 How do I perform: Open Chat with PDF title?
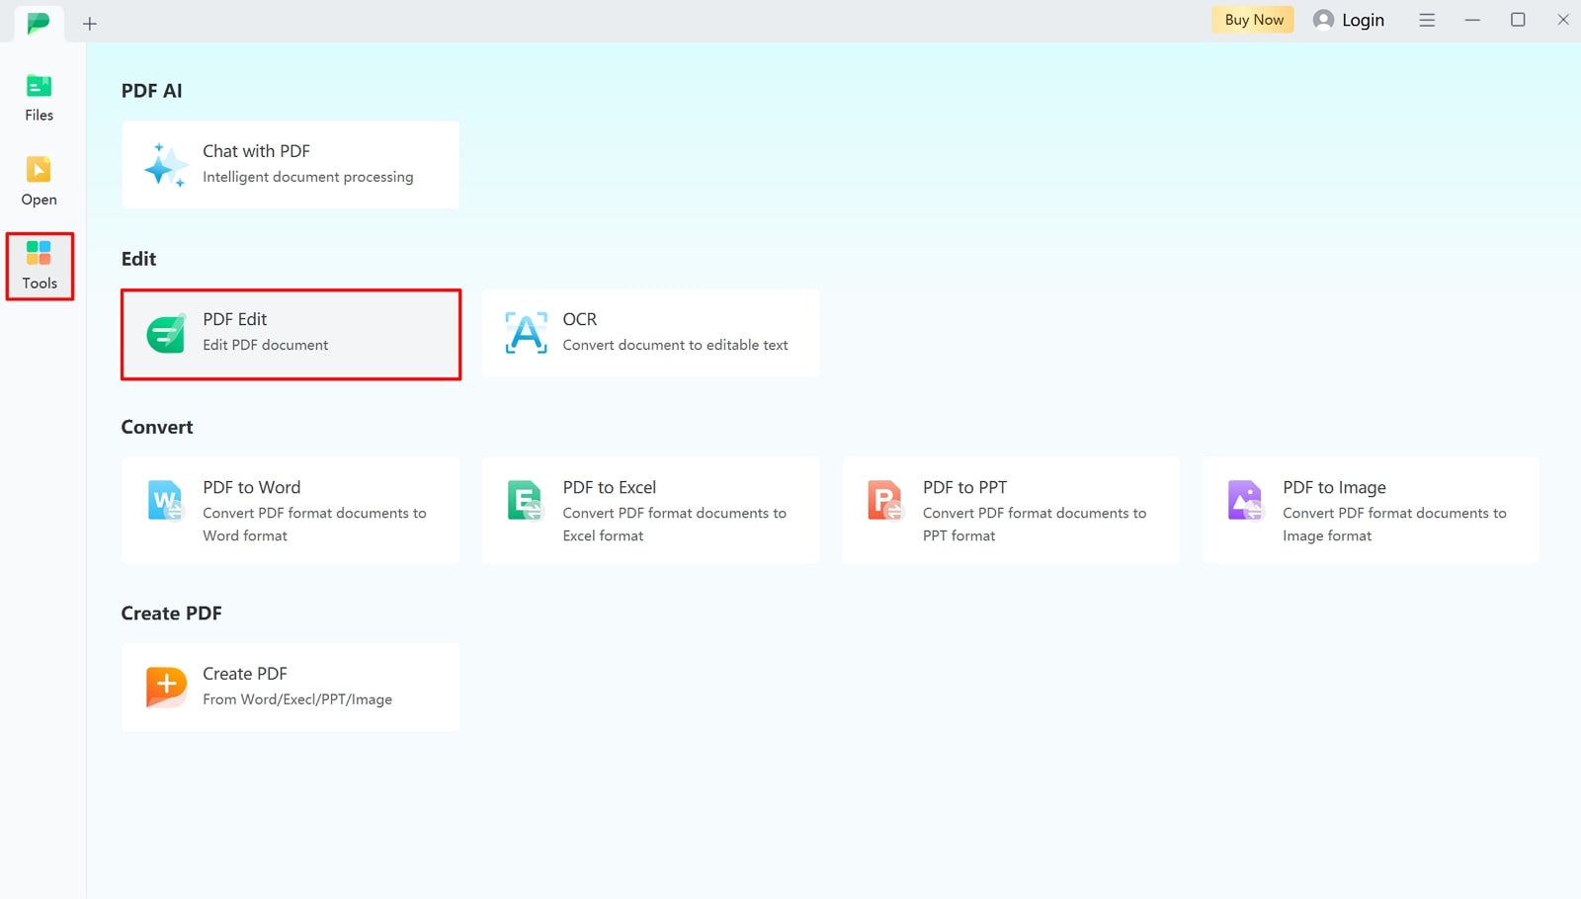click(256, 151)
